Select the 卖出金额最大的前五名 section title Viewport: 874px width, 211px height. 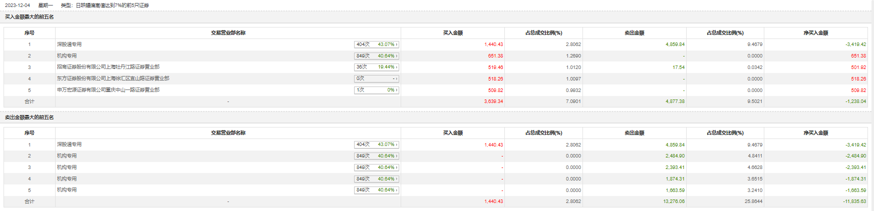click(30, 117)
